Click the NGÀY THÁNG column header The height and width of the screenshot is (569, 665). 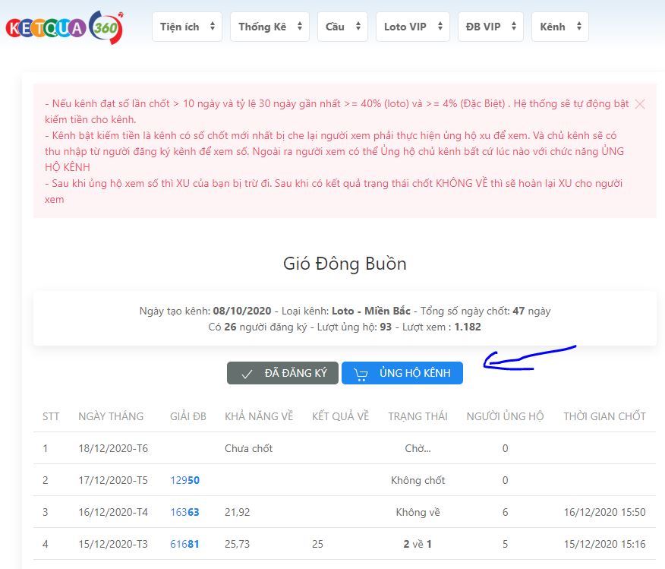[111, 416]
